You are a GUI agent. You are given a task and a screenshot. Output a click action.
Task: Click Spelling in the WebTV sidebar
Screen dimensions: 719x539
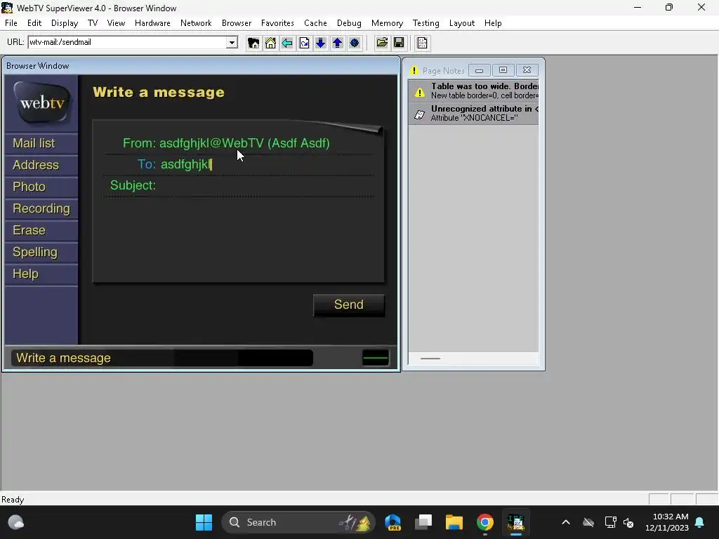point(41,252)
